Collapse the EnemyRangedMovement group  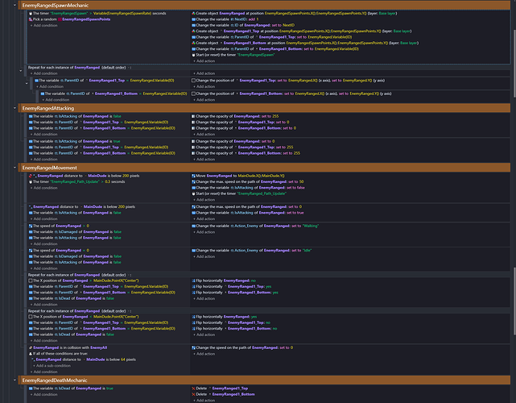[x=14, y=168]
